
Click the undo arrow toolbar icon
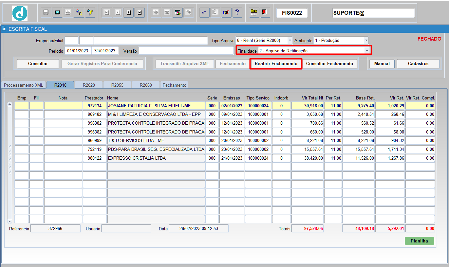click(204, 12)
